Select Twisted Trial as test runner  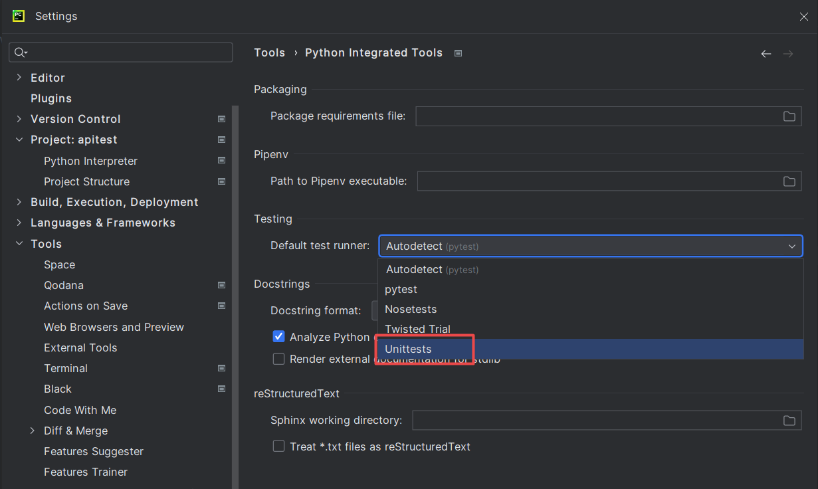591,329
